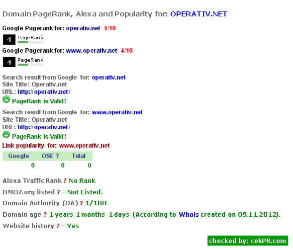Click the red 4/10 rating for www.operativ.net

[x=127, y=51]
